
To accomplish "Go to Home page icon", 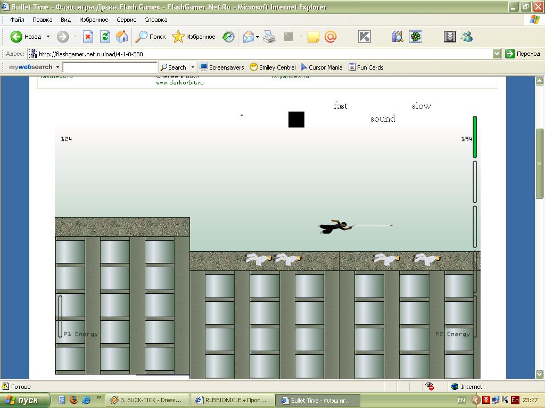I will click(x=122, y=37).
